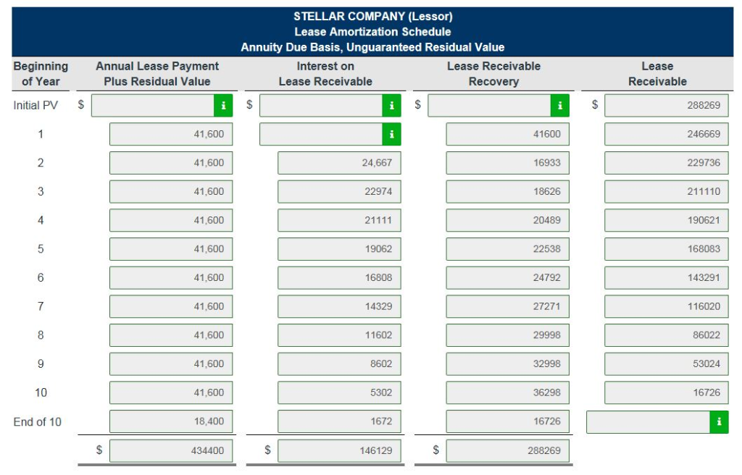The height and width of the screenshot is (475, 742).
Task: Open the Year 1 interest hint icon
Action: coord(393,133)
